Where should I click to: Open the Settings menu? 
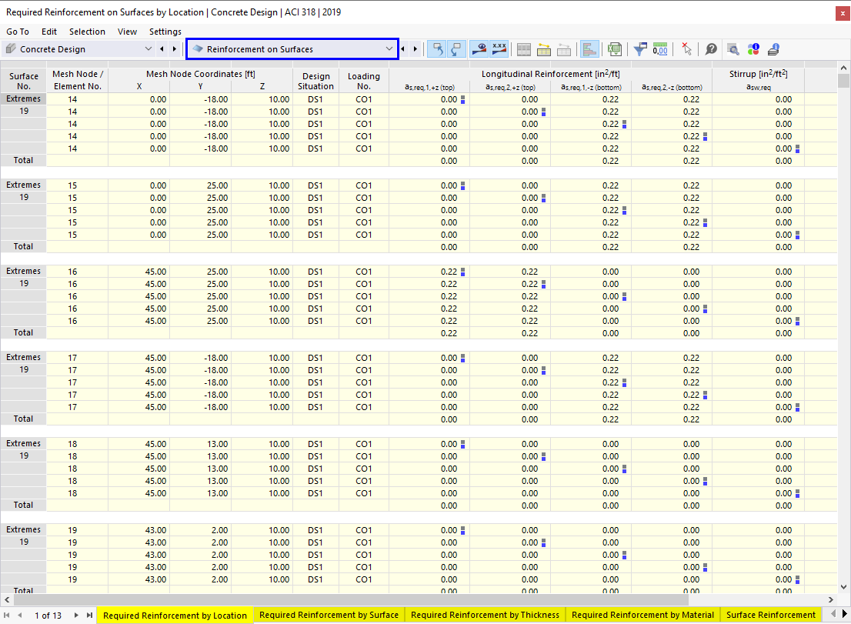pos(165,32)
